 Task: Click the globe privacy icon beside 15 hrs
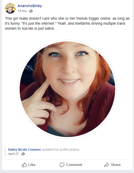(31, 11)
